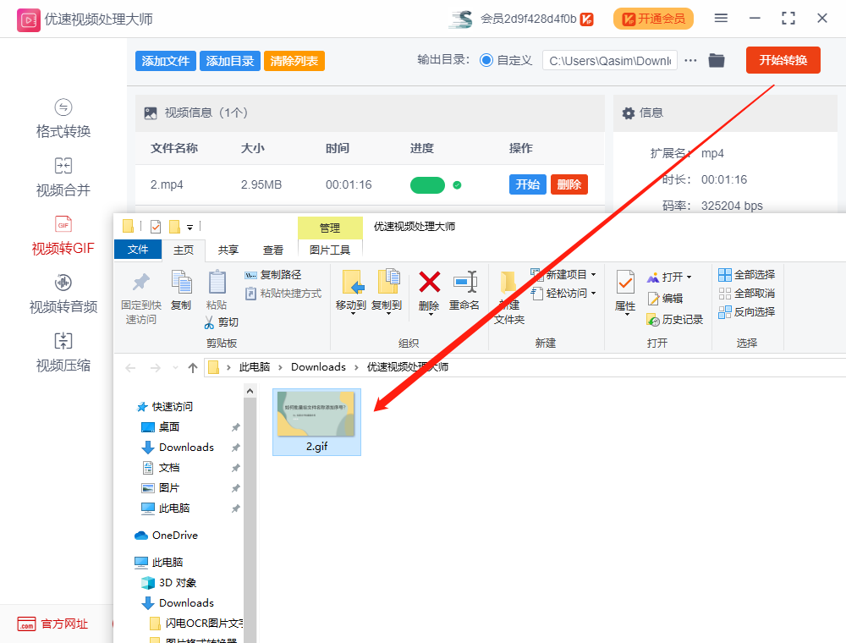Click 编辑 in the open group
Image resolution: width=846 pixels, height=643 pixels.
(x=665, y=299)
